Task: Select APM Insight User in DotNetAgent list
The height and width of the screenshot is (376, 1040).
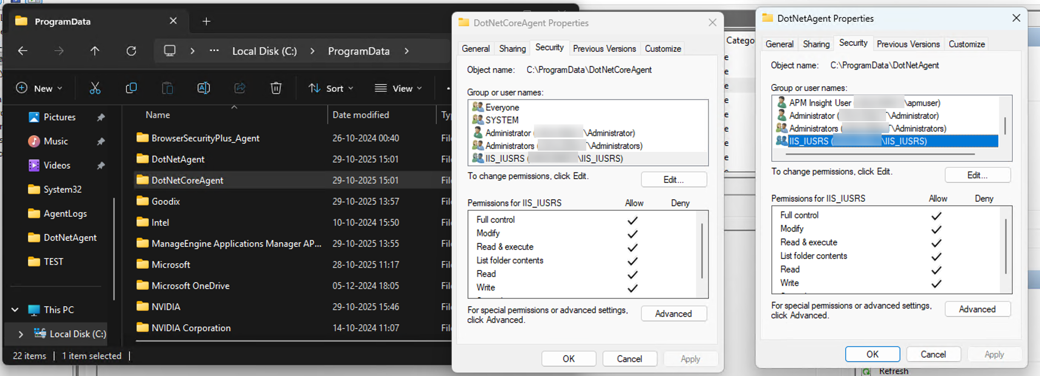Action: click(819, 103)
